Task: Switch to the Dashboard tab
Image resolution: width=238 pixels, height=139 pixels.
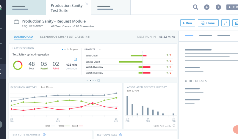Action: [23, 37]
